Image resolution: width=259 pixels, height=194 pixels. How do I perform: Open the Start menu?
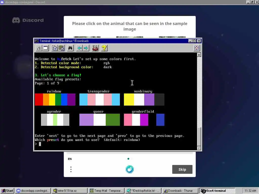(7, 191)
